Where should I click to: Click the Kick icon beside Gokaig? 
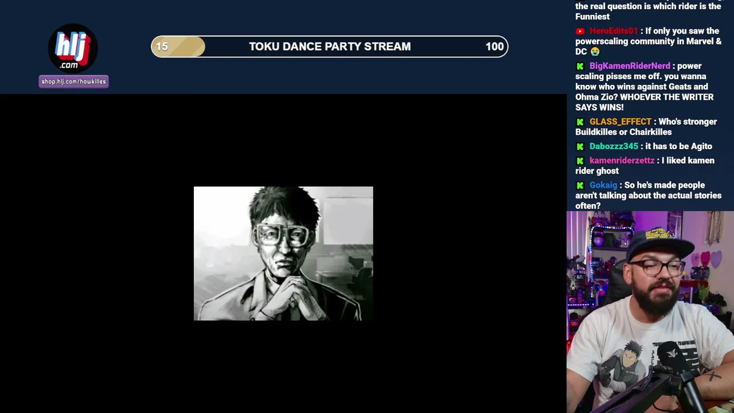[x=580, y=186]
